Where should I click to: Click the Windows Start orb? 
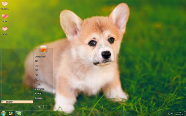pos(3,114)
